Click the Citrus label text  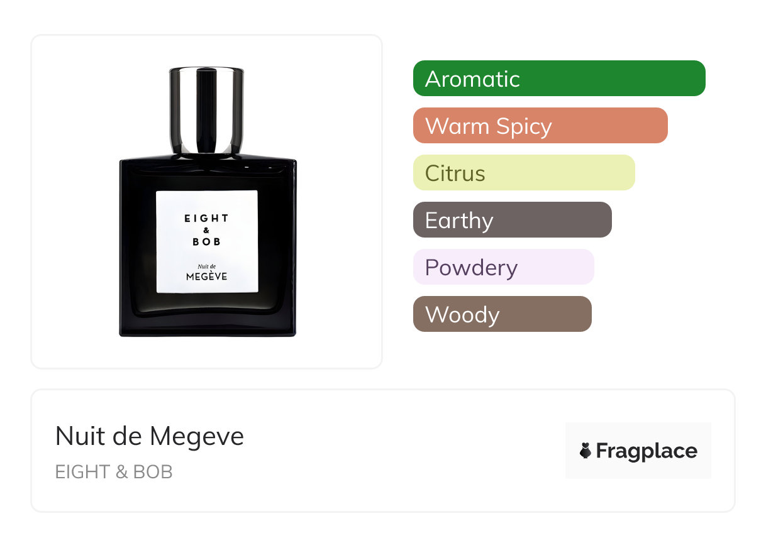click(455, 173)
